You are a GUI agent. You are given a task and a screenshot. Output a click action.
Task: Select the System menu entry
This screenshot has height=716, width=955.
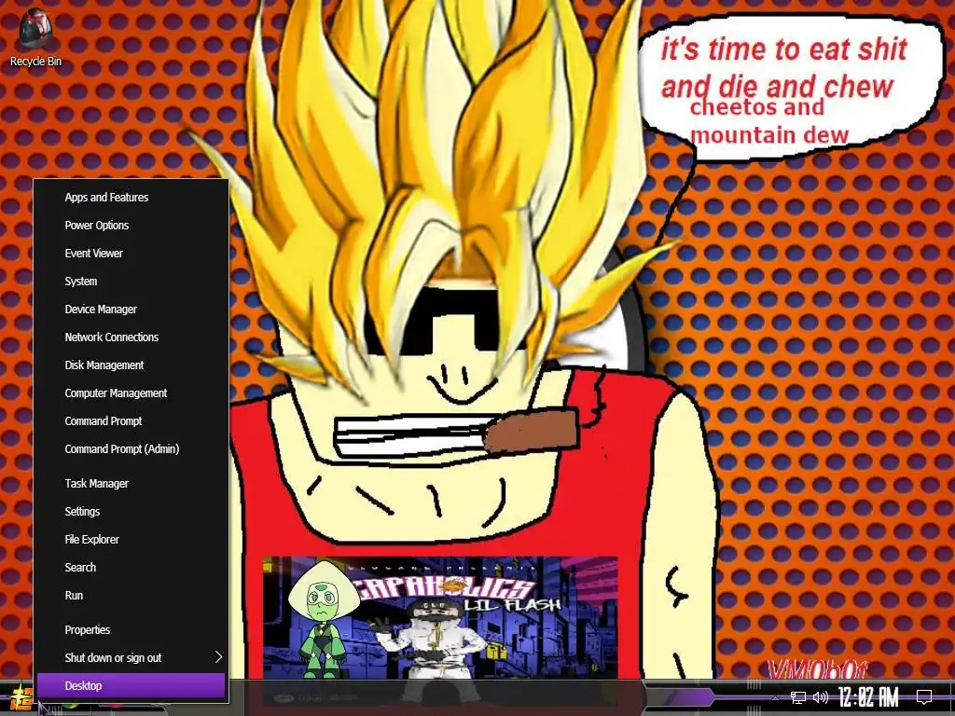click(x=131, y=282)
